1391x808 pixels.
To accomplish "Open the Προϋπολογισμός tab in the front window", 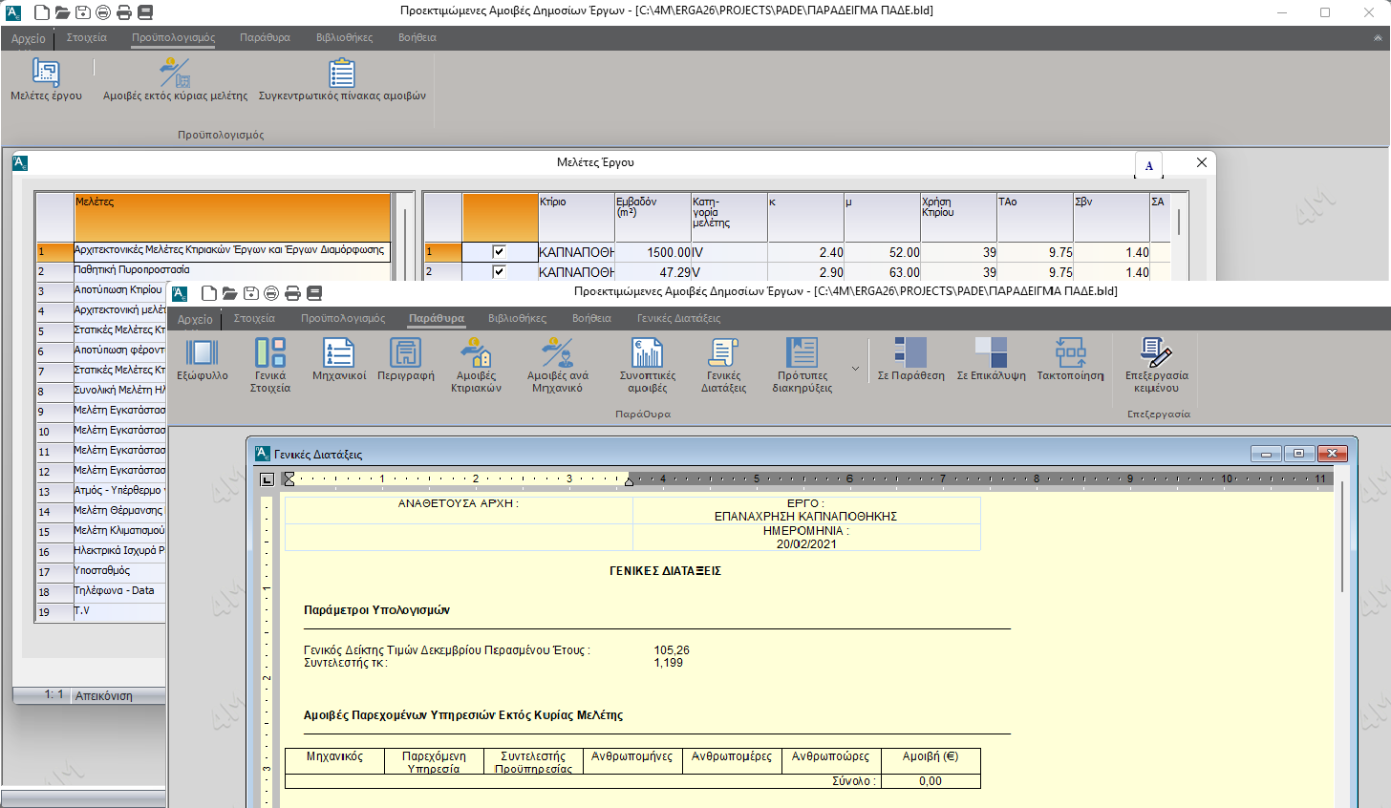I will tap(343, 319).
